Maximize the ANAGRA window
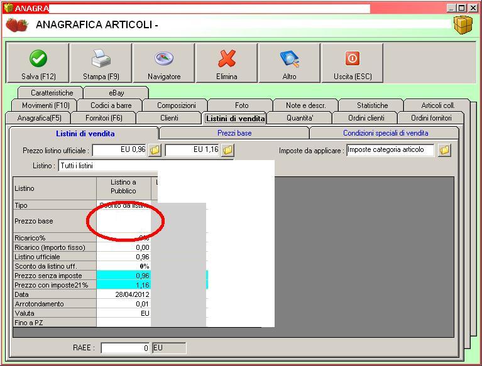482x366 pixels. [462, 8]
